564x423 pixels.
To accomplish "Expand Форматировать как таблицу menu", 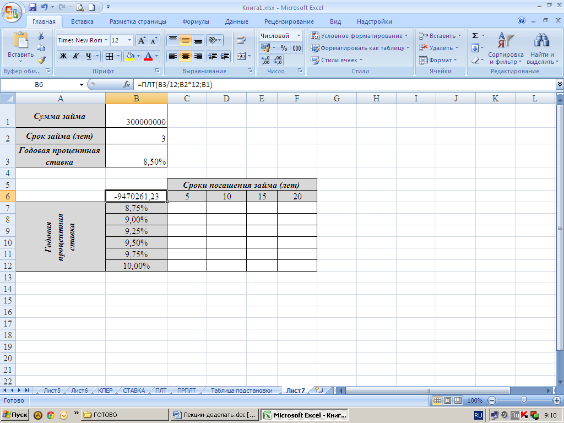I will [x=360, y=48].
